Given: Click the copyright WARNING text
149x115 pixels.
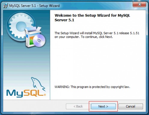Looking at the screenshot, I should [x=92, y=87].
